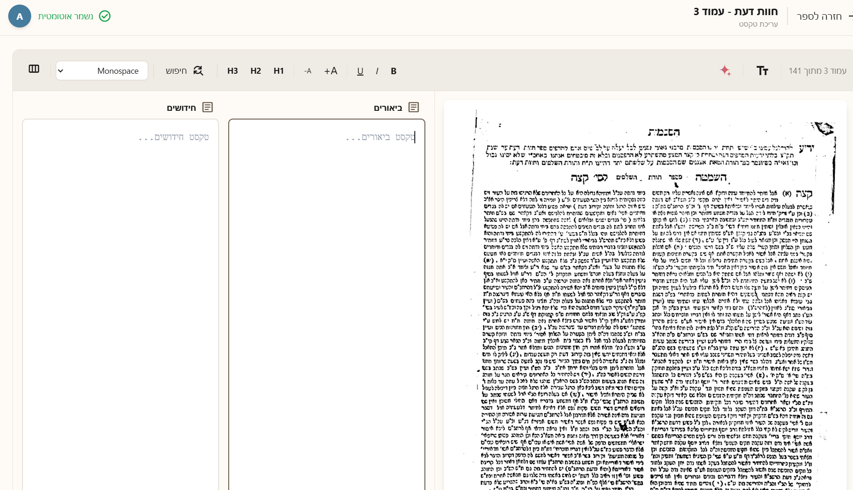
Task: Click the columns layout icon
Action: click(x=34, y=69)
